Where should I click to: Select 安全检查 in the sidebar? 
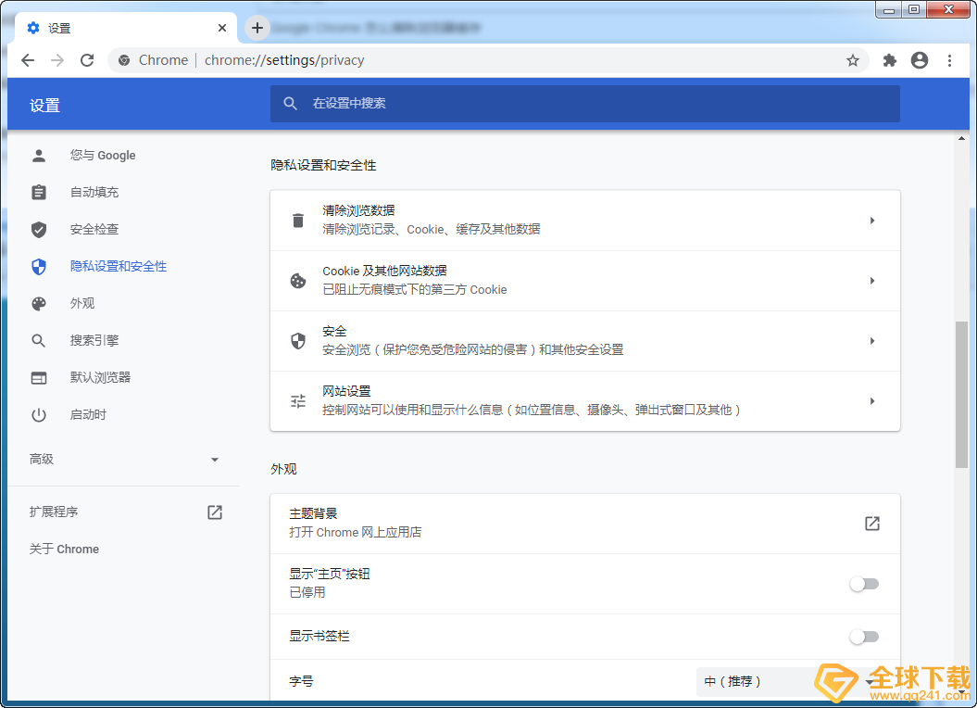(94, 229)
